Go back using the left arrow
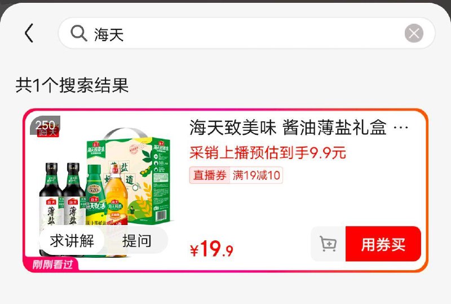451x304 pixels. point(29,33)
